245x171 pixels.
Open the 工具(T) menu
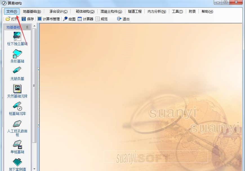[x=177, y=12]
